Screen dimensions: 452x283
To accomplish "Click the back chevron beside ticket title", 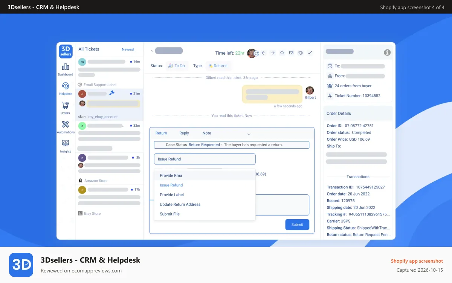I will point(152,51).
